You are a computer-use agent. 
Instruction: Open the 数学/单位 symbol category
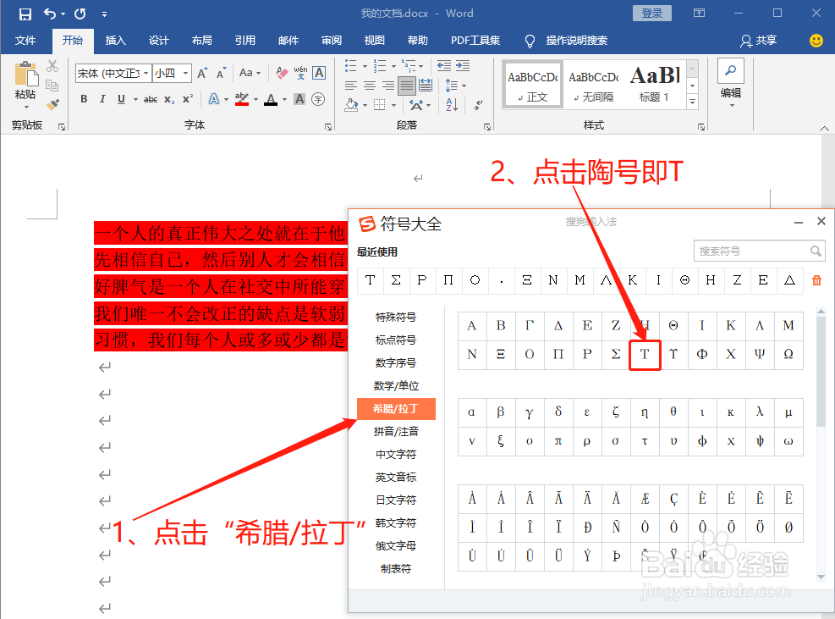[x=396, y=385]
